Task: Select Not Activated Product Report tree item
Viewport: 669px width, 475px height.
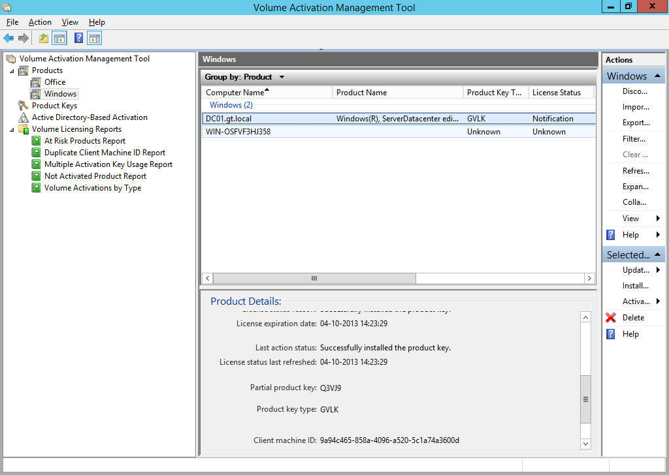Action: 95,176
